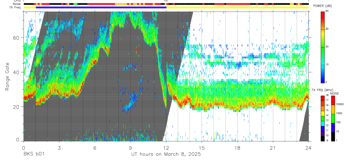Viewport: 347px width, 160px height.
Task: Click the 11 value on TX FRQ scale
Action: (x=327, y=131)
